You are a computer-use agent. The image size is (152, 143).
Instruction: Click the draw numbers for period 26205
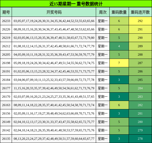point(54,55)
